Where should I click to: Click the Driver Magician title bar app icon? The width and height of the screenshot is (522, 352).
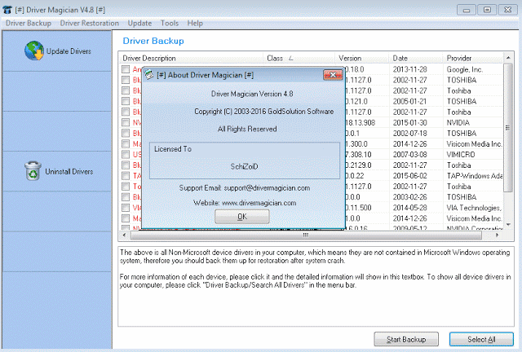[x=7, y=10]
